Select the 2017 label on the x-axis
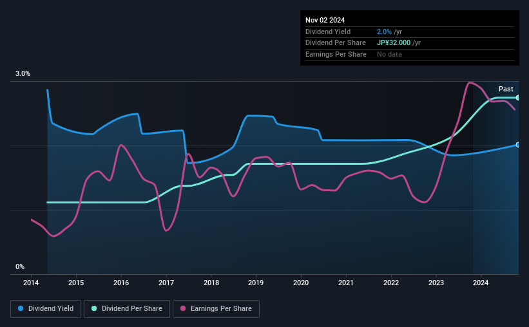 (x=166, y=283)
